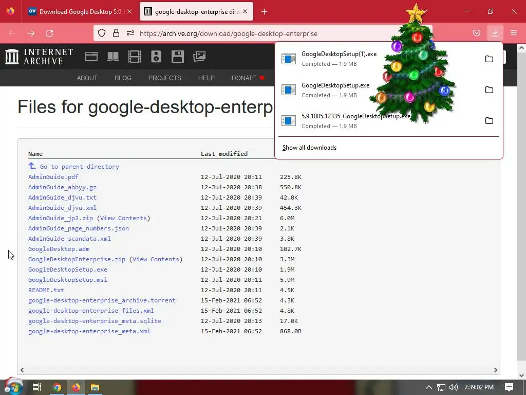The width and height of the screenshot is (526, 395).
Task: Toggle the Firefox downloads toolbar button
Action: coord(495,33)
